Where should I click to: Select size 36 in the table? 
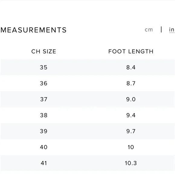pos(44,83)
